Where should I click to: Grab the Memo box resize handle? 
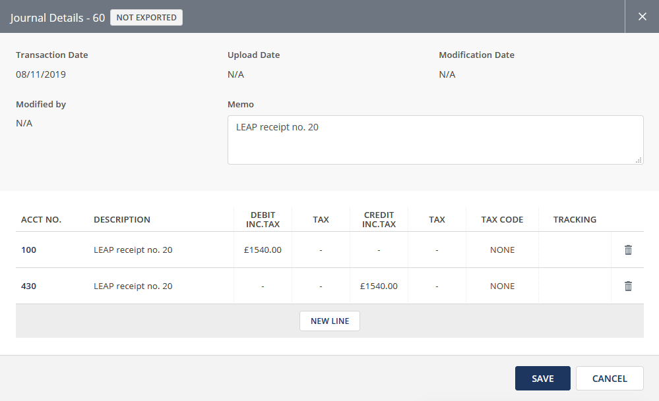tap(639, 160)
